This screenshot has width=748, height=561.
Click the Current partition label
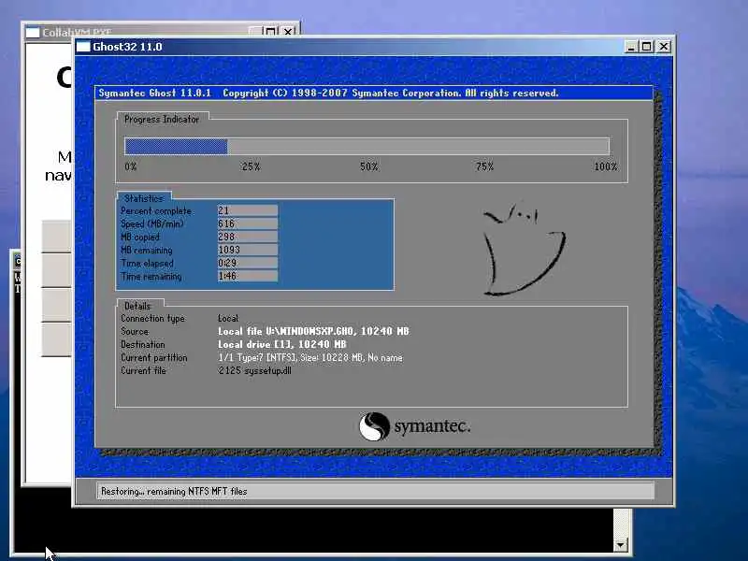tap(154, 358)
